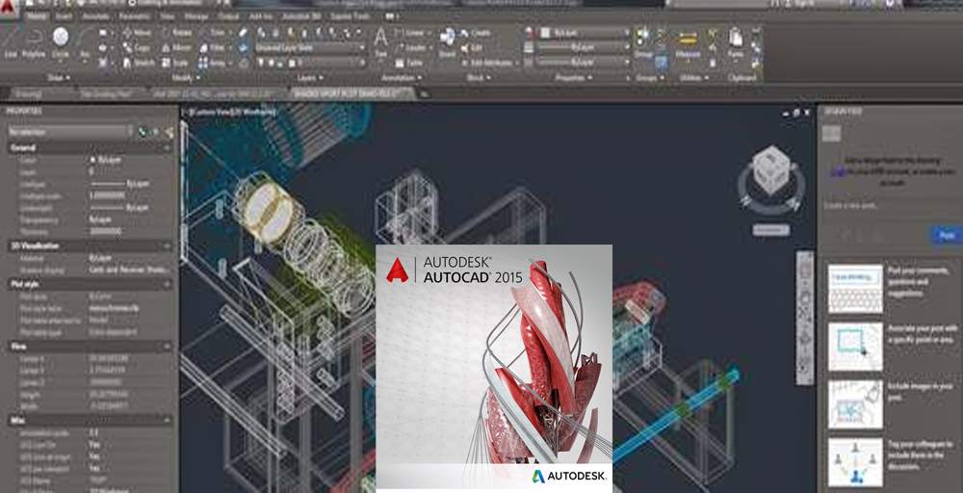
Task: Open the current layer dropdown list
Action: (311, 63)
